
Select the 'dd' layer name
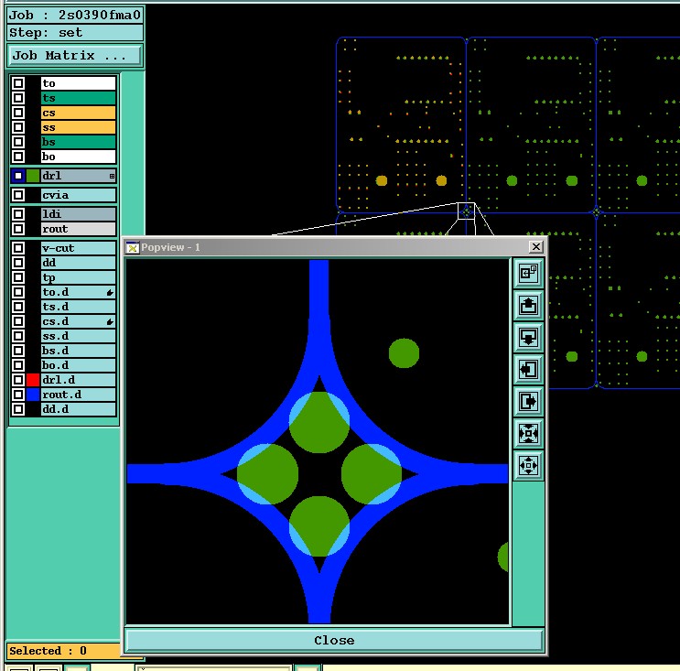(79, 263)
